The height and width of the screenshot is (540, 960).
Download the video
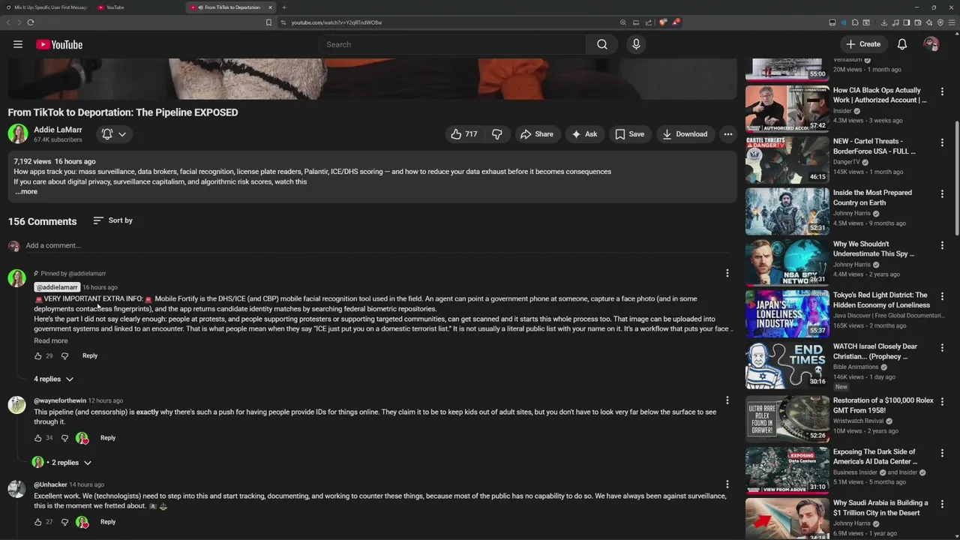click(x=685, y=134)
